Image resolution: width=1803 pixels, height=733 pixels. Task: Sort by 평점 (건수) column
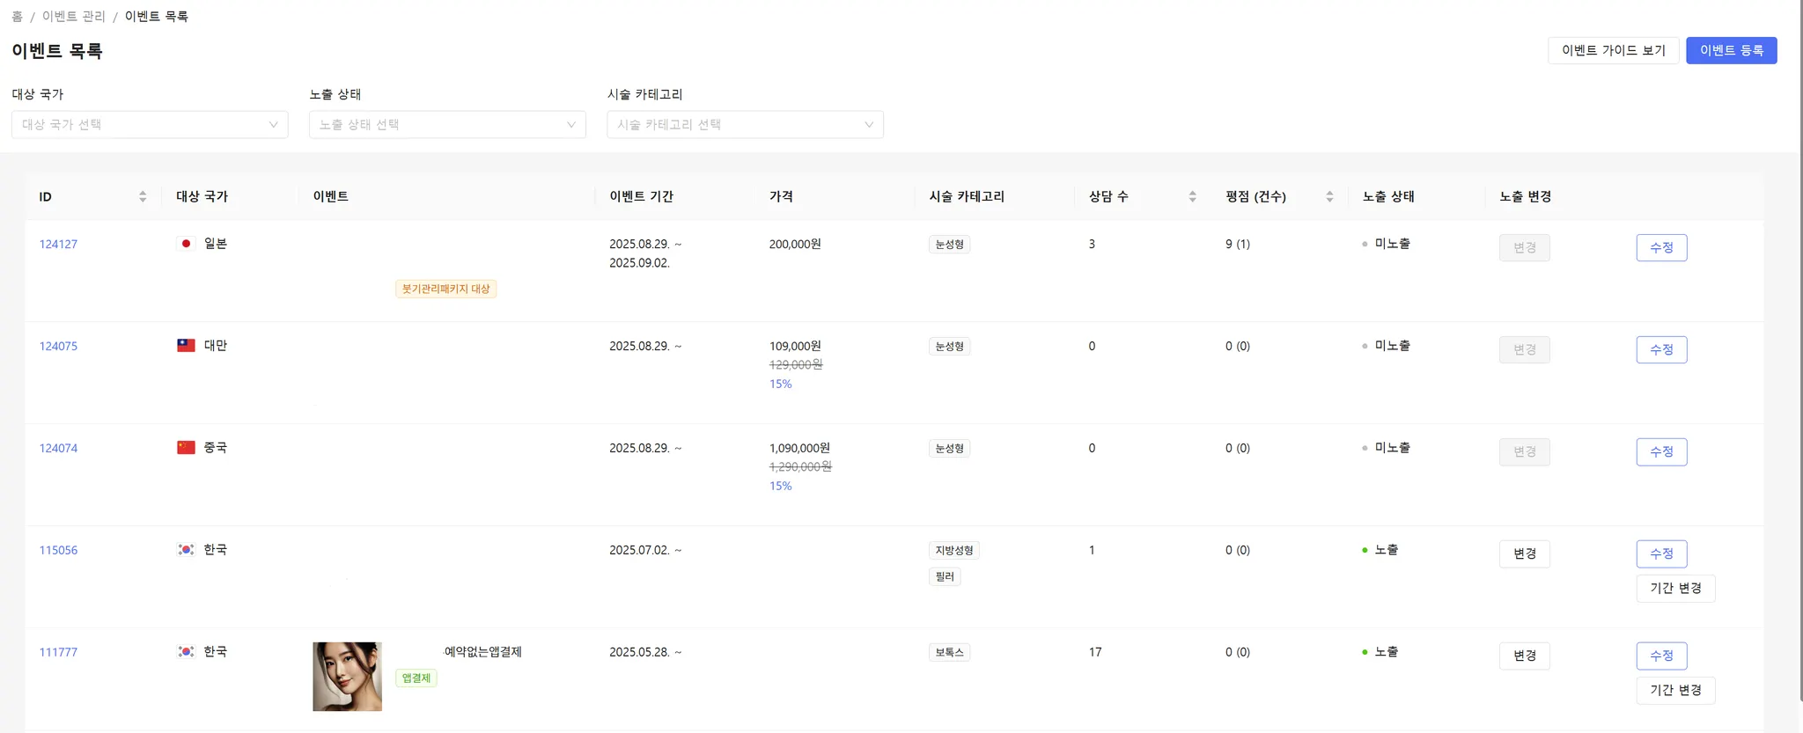pos(1329,196)
